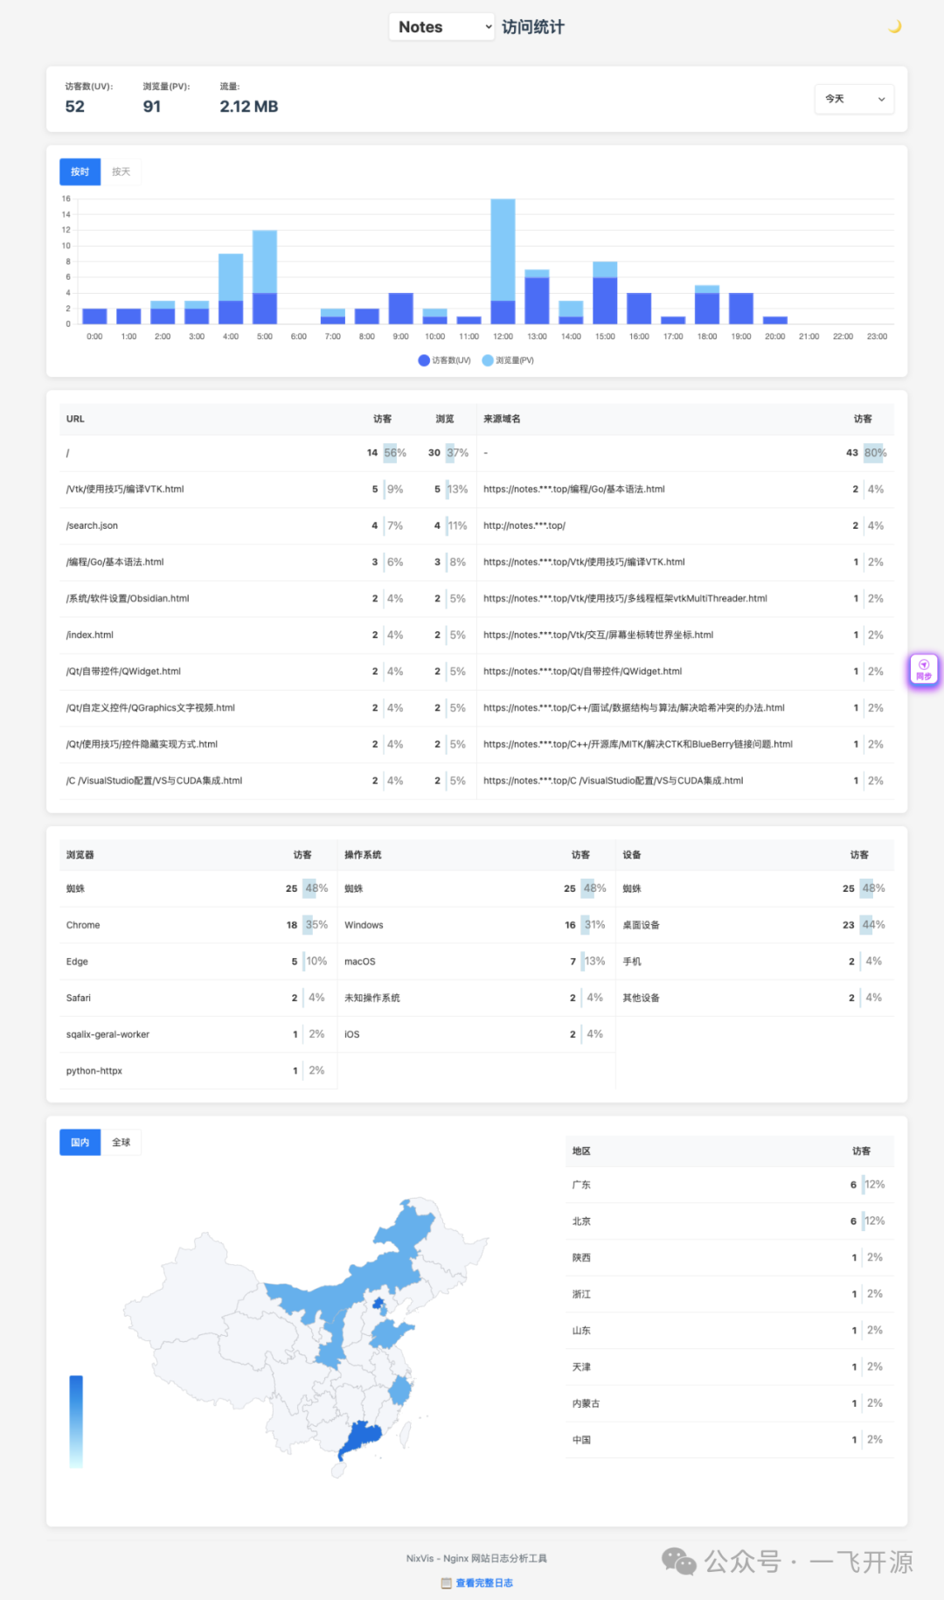The height and width of the screenshot is (1600, 944).
Task: Click the iOS operating system row
Action: 476,1034
